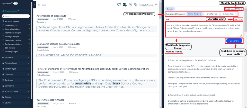Remove the Market Trends prompt chip via X
The width and height of the screenshot is (247, 108).
(200, 14)
